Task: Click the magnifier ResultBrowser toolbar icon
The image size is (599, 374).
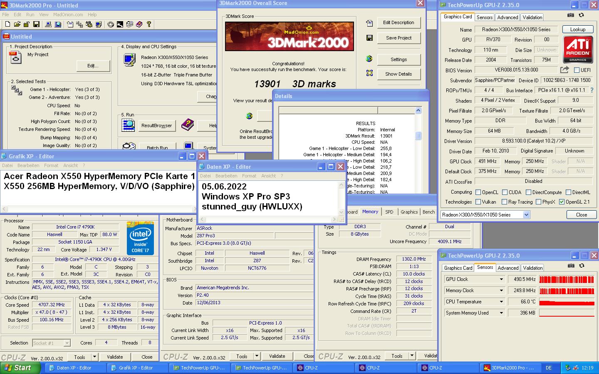Action: click(58, 24)
